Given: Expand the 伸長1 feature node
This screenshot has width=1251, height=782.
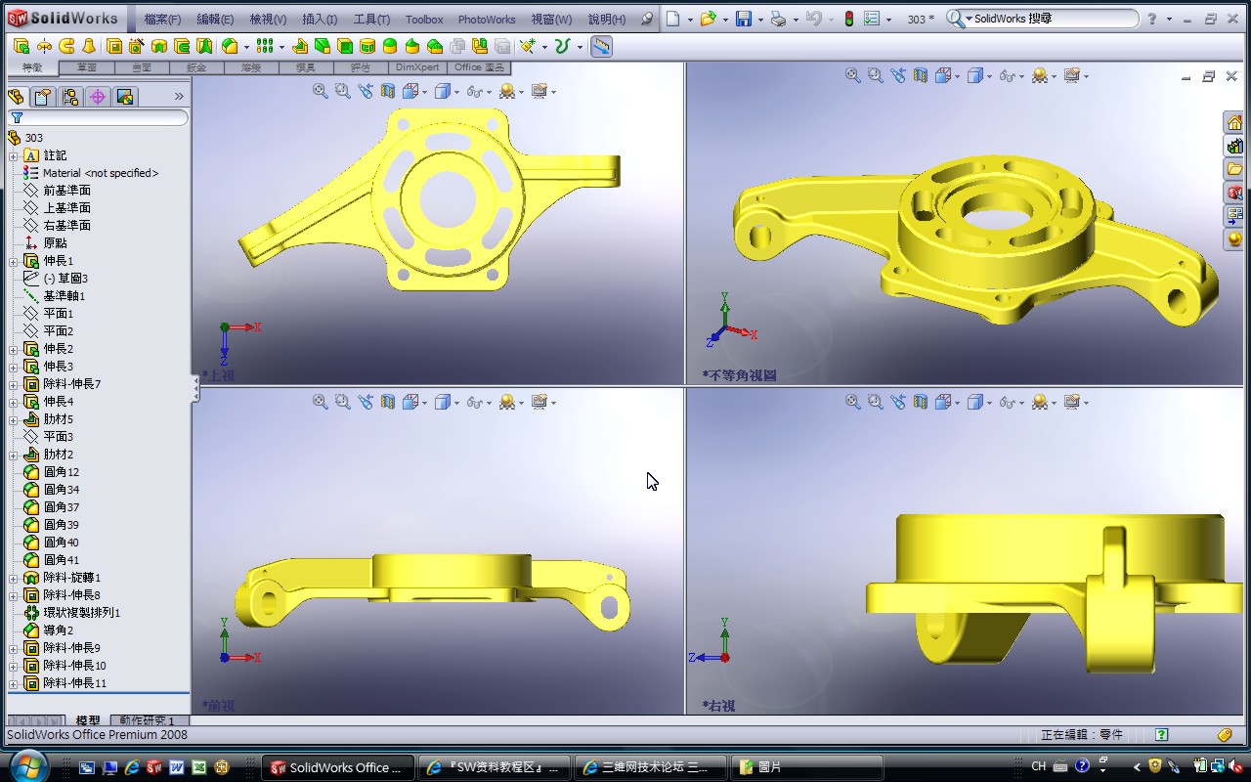Looking at the screenshot, I should (x=14, y=261).
